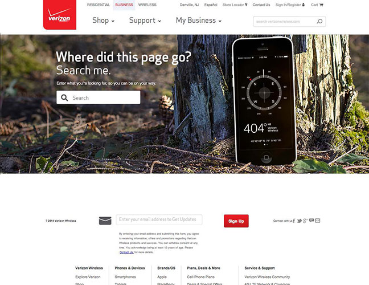Click the Facebook icon in footer
Image resolution: width=369 pixels, height=285 pixels.
pos(294,221)
